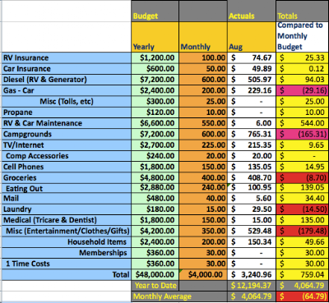Select the Yearly column header
Viewport: 329px width, 303px height.
tap(155, 37)
